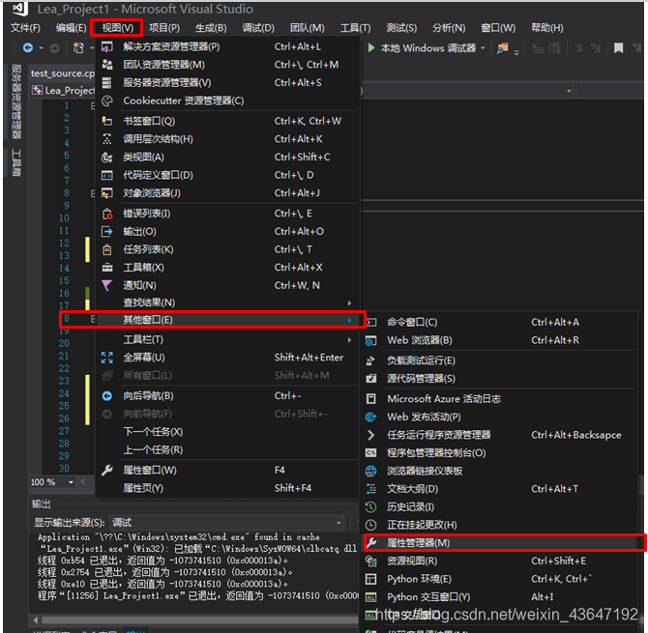The height and width of the screenshot is (633, 648).
Task: Open the local Windows debugger dropdown arrow
Action: pyautogui.click(x=483, y=48)
